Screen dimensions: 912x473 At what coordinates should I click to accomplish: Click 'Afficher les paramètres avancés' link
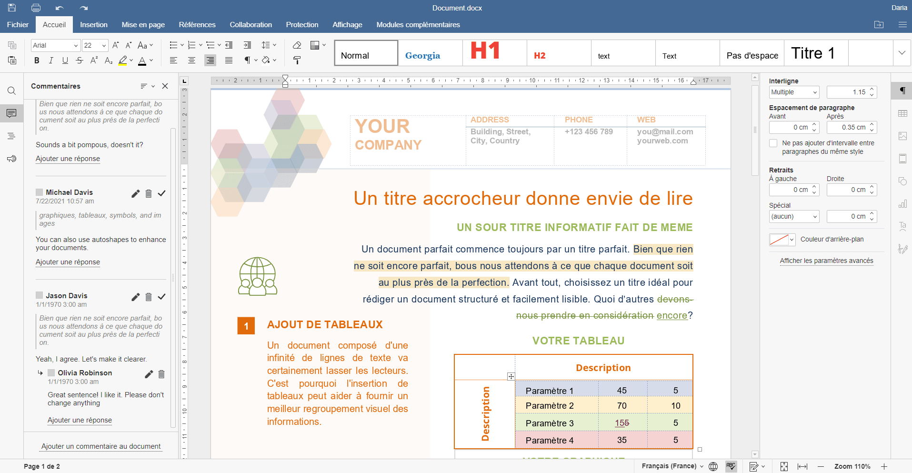(x=826, y=261)
